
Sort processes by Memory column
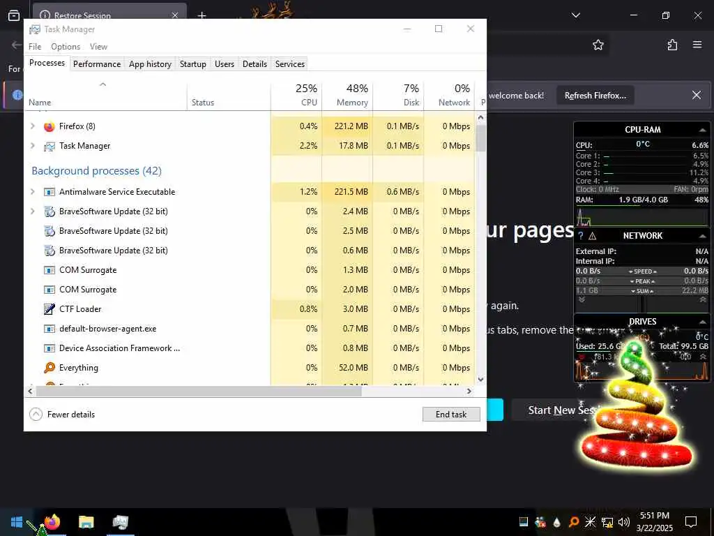tap(347, 95)
